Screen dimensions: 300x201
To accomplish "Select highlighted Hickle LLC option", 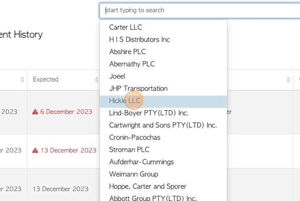I will point(125,101).
